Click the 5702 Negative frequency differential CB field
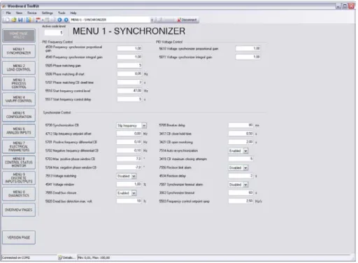 (x=129, y=150)
